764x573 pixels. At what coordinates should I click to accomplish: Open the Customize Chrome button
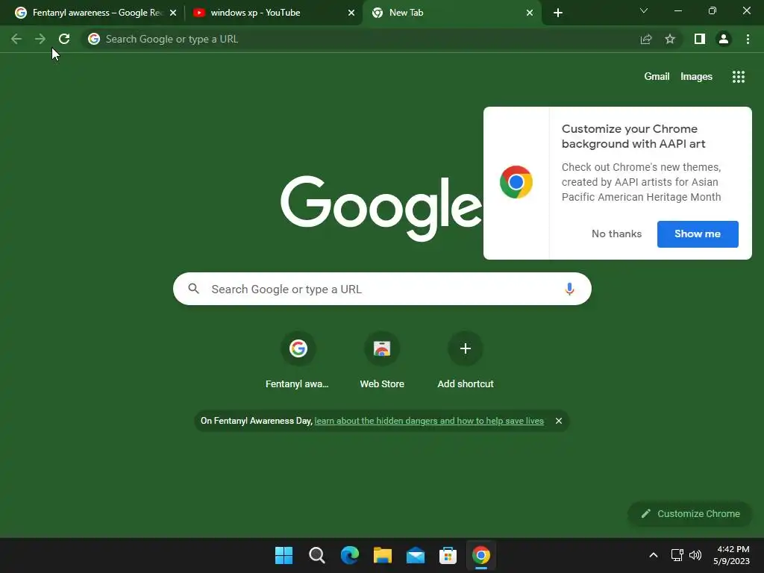point(690,513)
